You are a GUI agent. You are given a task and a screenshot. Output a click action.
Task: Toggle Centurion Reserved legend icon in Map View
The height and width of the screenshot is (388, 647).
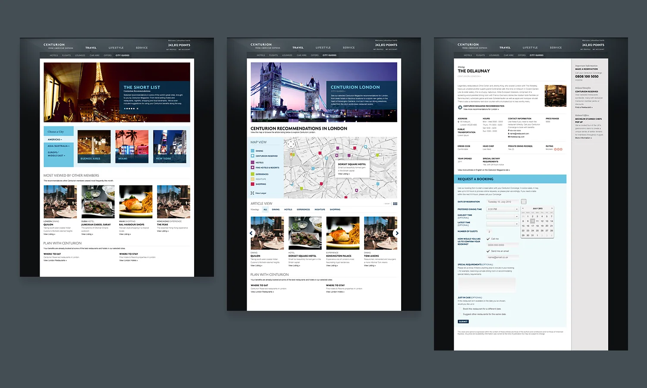click(x=252, y=156)
